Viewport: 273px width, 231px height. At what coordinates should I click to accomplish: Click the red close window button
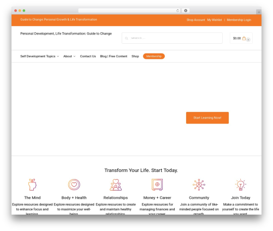tap(16, 10)
